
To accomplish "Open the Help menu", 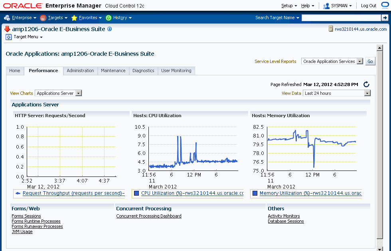I will coord(308,6).
